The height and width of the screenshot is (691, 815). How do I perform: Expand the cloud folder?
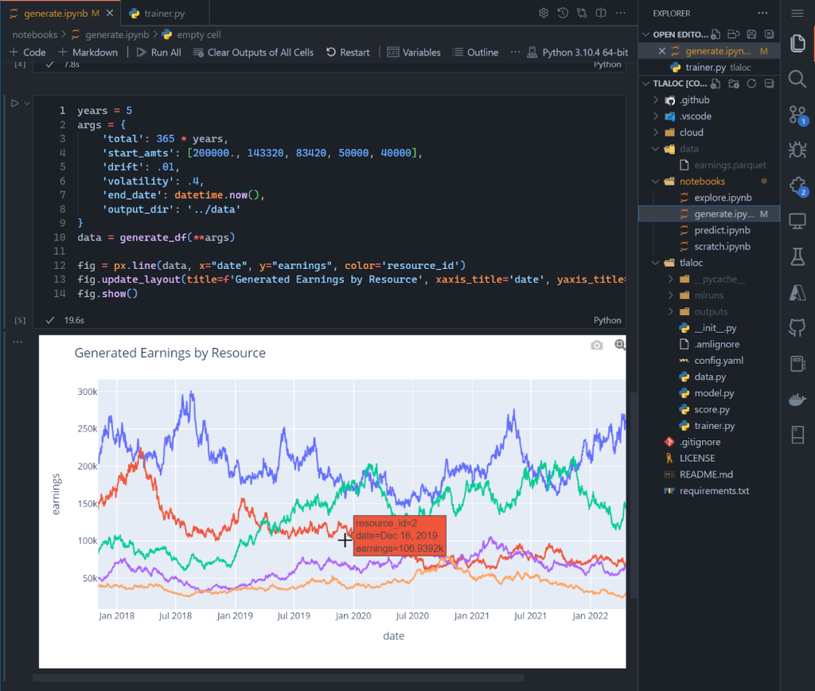click(691, 132)
